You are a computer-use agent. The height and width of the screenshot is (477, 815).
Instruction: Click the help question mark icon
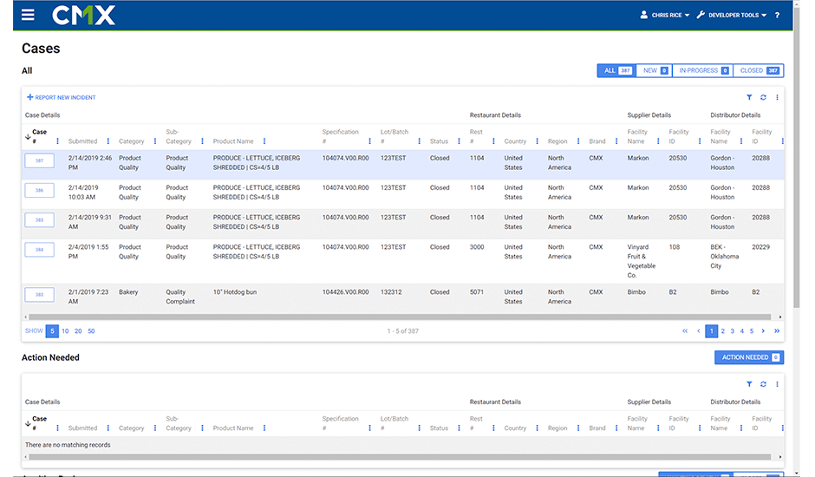click(777, 16)
